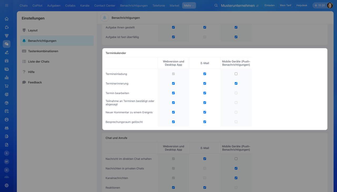The height and width of the screenshot is (192, 337).
Task: Uncheck E-Mail for Terminerinnerung
Action: click(x=205, y=83)
